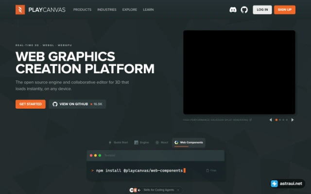The height and width of the screenshot is (194, 311).
Task: Open the Learn menu
Action: tap(148, 10)
